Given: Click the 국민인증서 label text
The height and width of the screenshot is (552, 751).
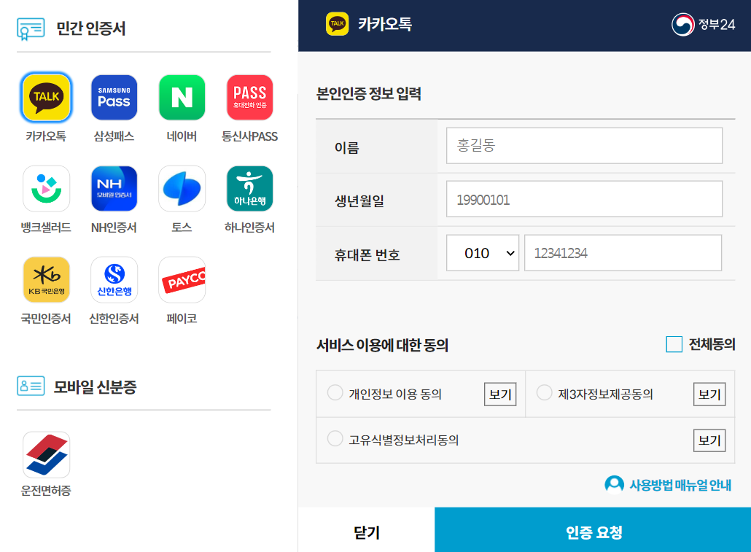Looking at the screenshot, I should (46, 318).
